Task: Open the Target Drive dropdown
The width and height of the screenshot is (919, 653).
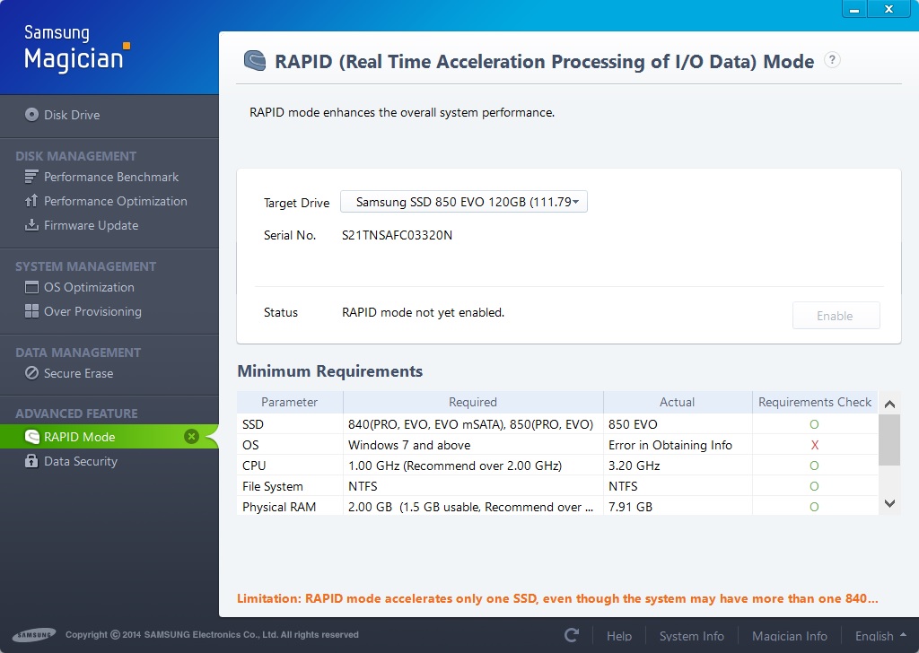Action: [464, 202]
